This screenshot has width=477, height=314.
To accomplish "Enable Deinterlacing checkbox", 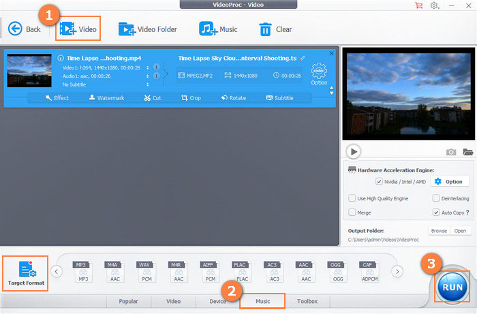I will click(436, 198).
